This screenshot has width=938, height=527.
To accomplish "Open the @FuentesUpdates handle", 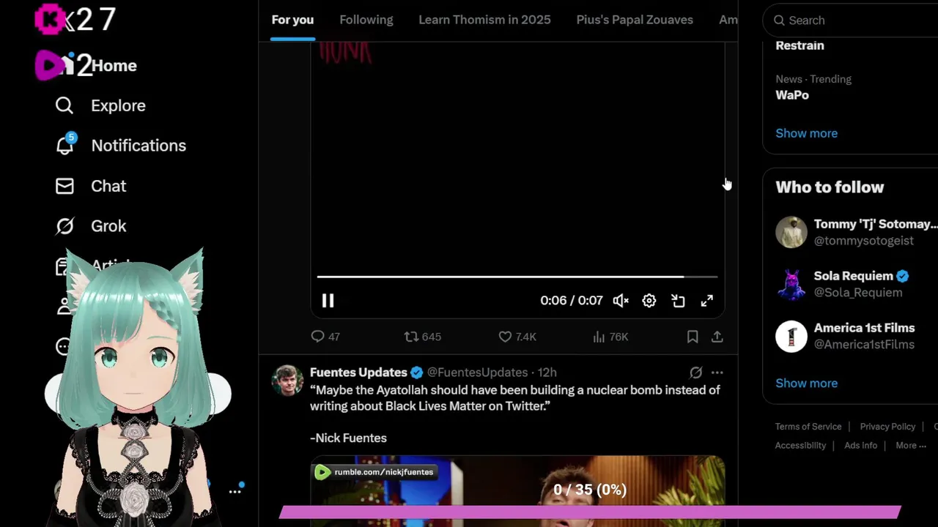I will coord(477,373).
